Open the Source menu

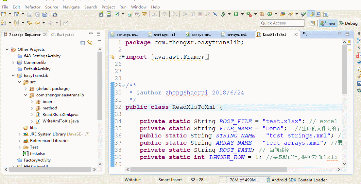(x=52, y=7)
